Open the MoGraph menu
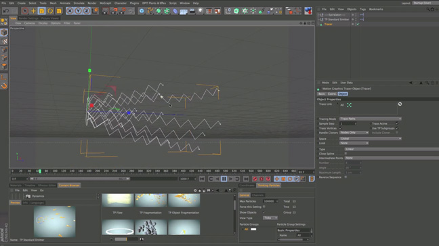The image size is (439, 246). pyautogui.click(x=105, y=3)
